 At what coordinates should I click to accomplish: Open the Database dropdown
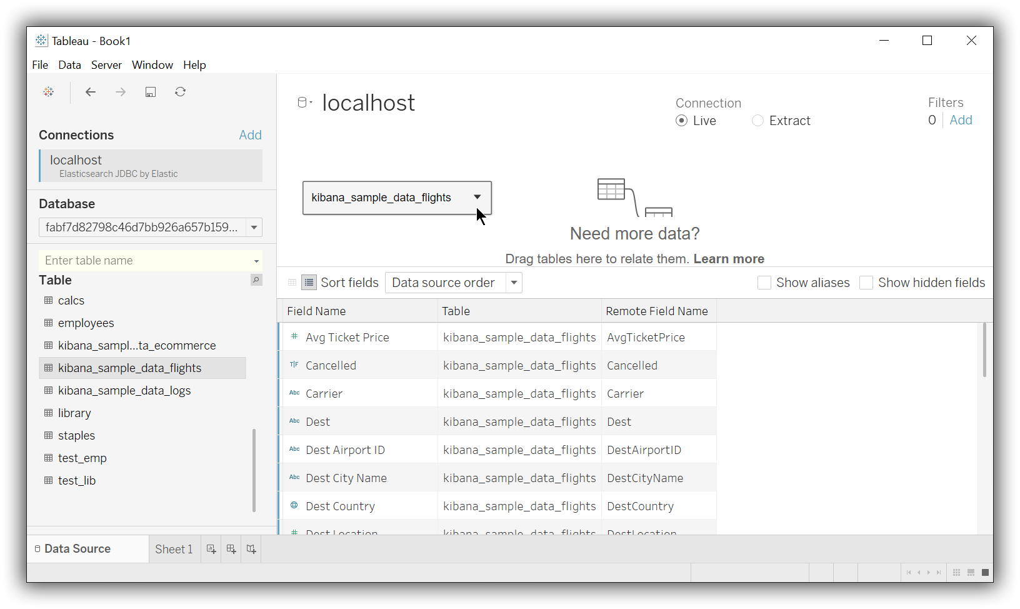pyautogui.click(x=254, y=228)
